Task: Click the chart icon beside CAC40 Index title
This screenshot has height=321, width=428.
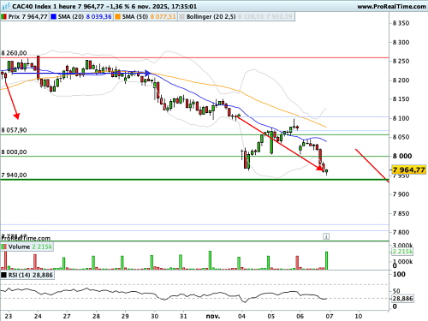Action: [x=6, y=6]
